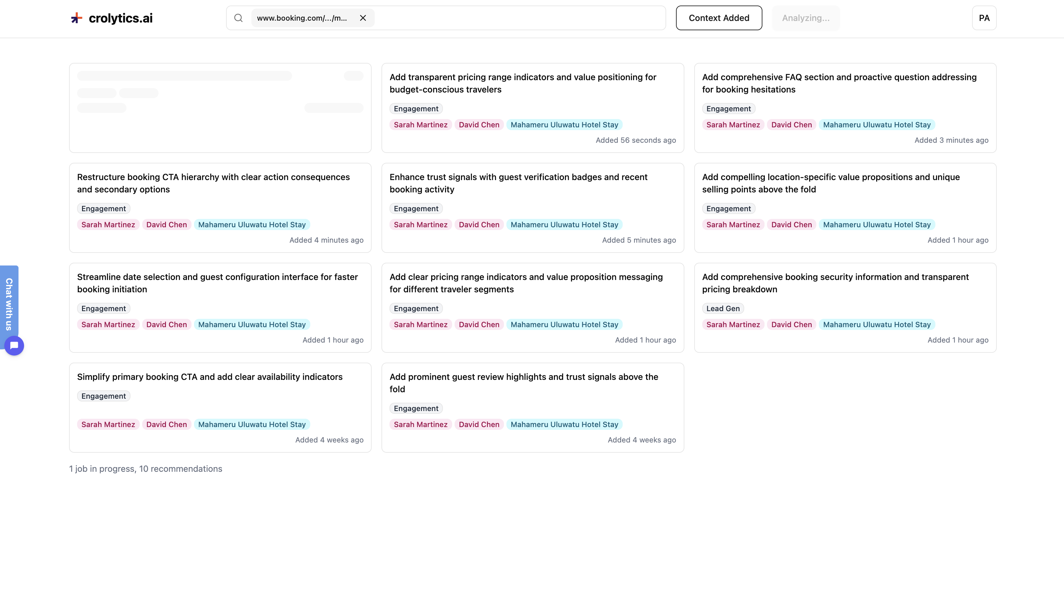Click the loading placeholder card

(220, 108)
